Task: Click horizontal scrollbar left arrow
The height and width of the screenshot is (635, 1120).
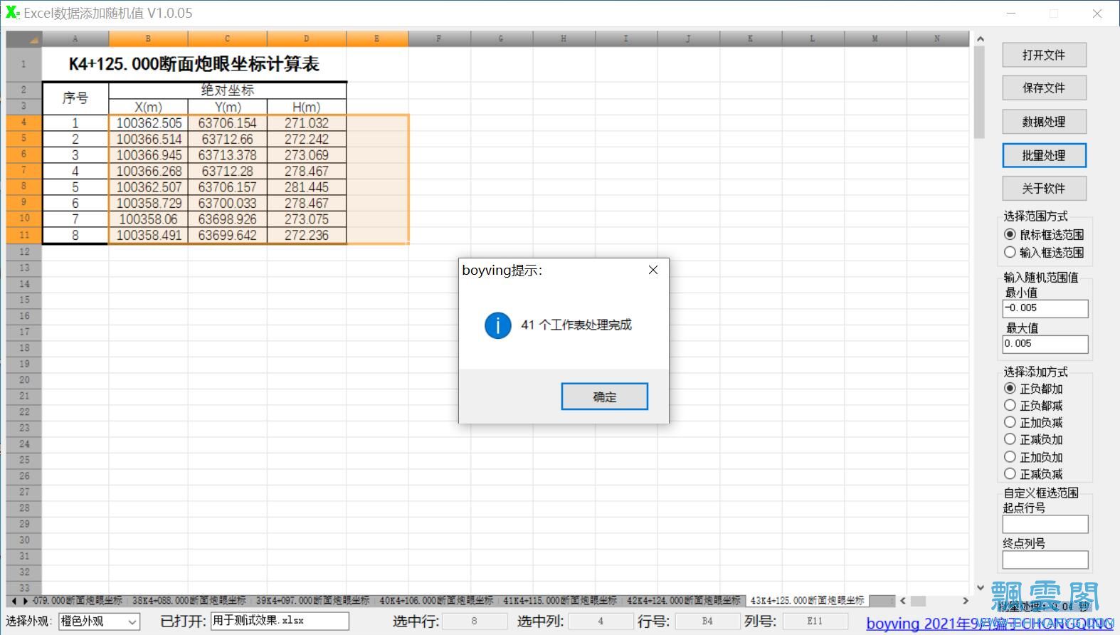Action: pos(903,601)
